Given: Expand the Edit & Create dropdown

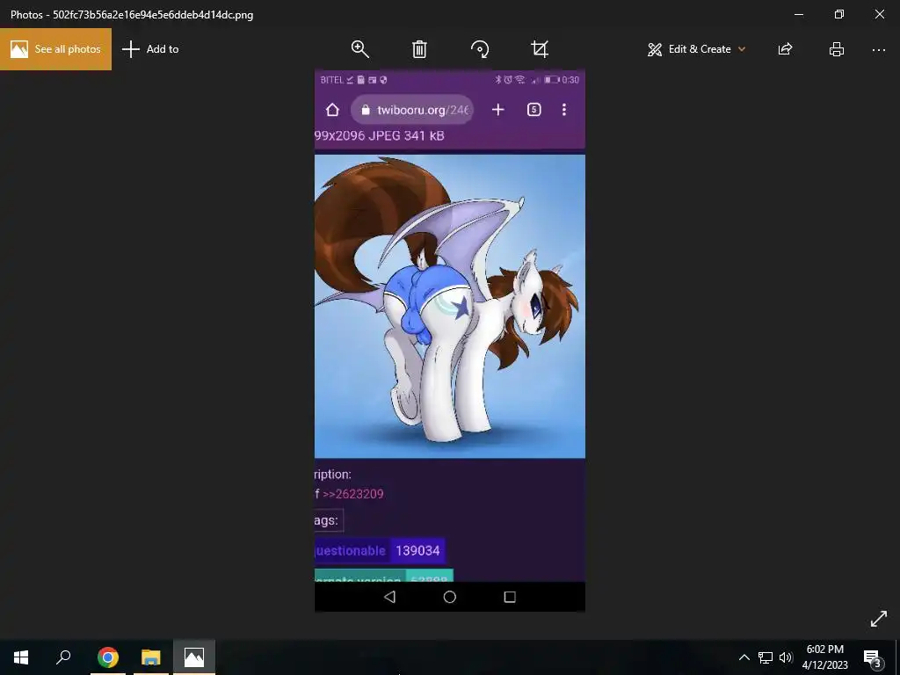Looking at the screenshot, I should pos(696,49).
